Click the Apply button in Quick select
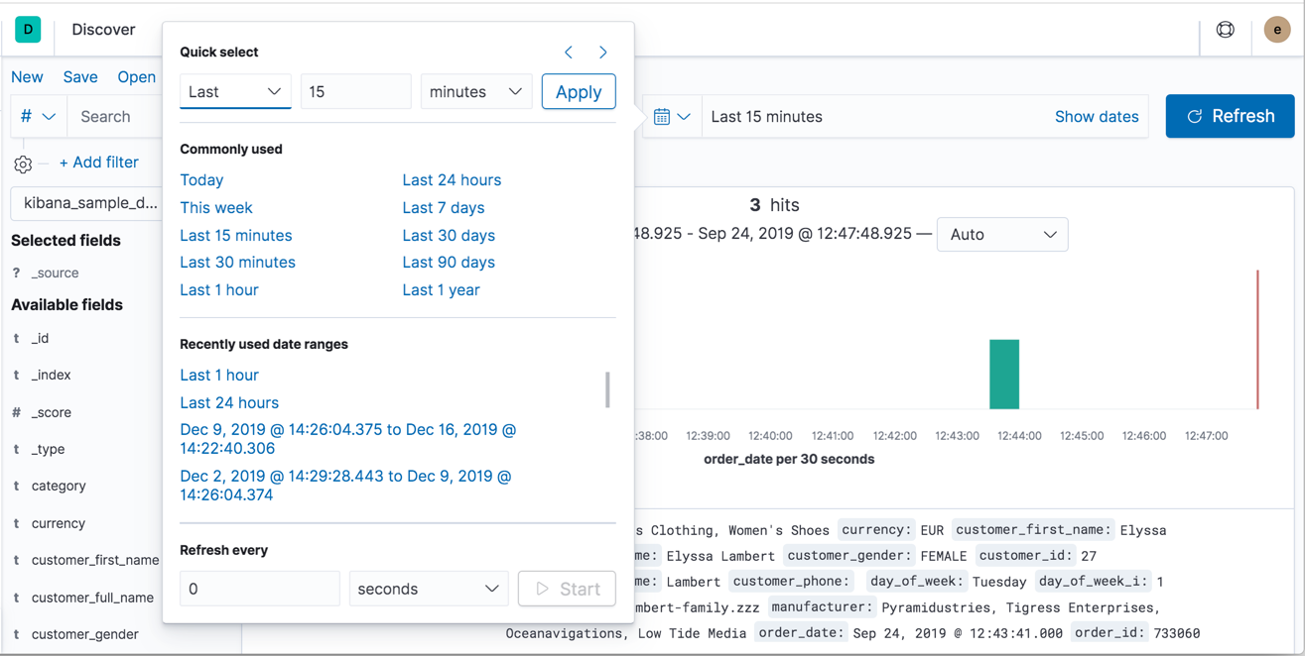1305x656 pixels. coord(579,90)
